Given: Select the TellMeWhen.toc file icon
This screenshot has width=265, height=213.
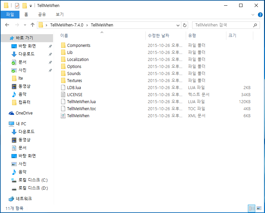Looking at the screenshot, I should (x=63, y=109).
